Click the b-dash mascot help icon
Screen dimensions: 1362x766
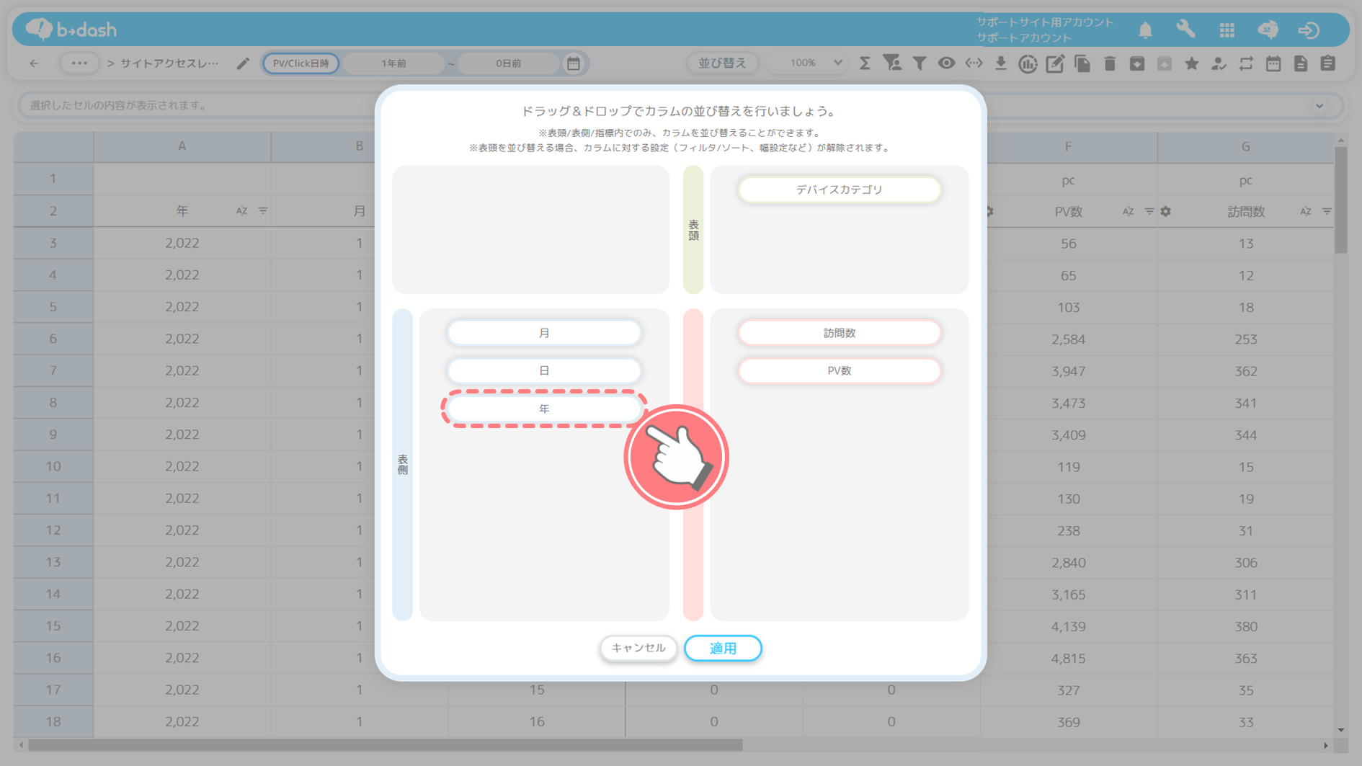[x=1268, y=30]
